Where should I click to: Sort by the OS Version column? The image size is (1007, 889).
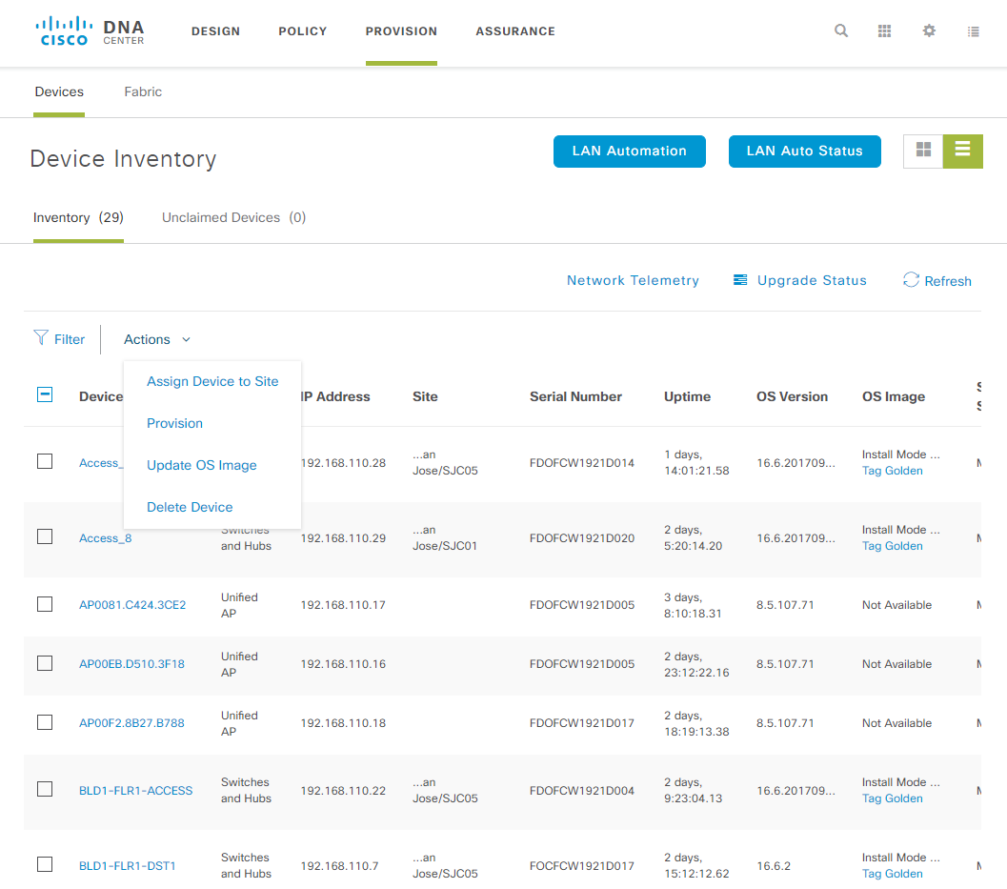792,397
